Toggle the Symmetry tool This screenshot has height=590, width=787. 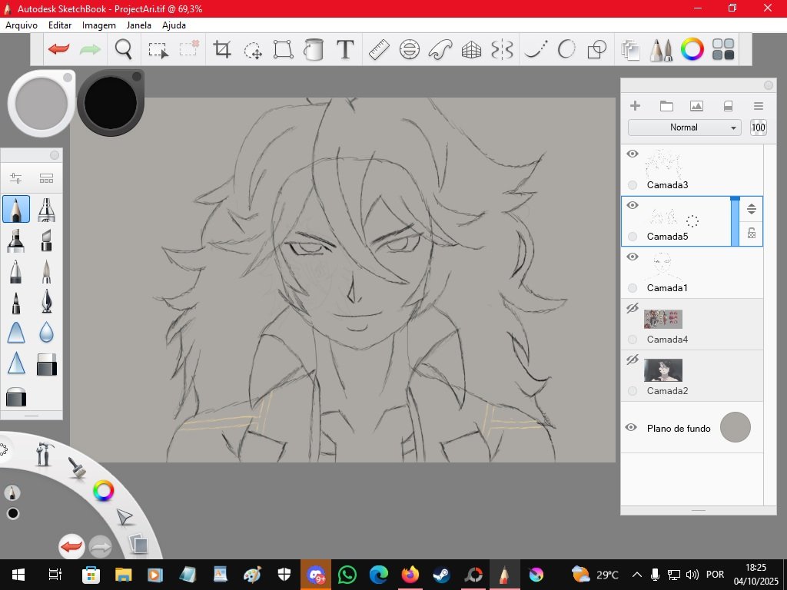[502, 49]
